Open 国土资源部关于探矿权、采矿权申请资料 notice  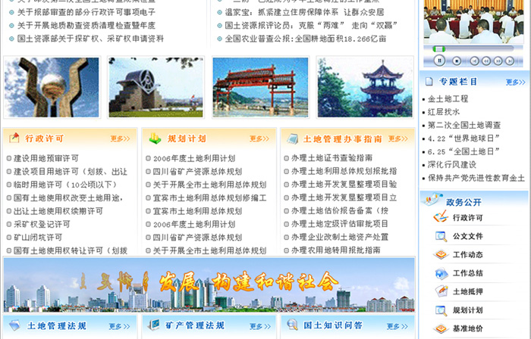click(x=90, y=39)
